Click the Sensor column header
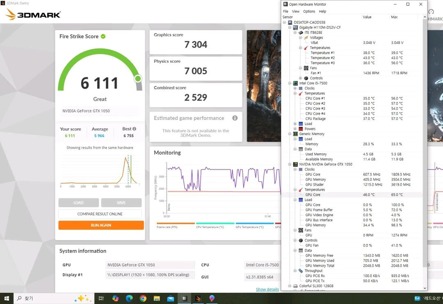Viewport: 443px width, 304px height. (322, 17)
